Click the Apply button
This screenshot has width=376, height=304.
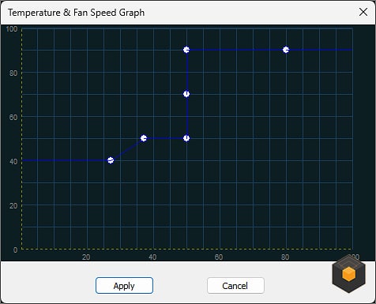tap(124, 286)
